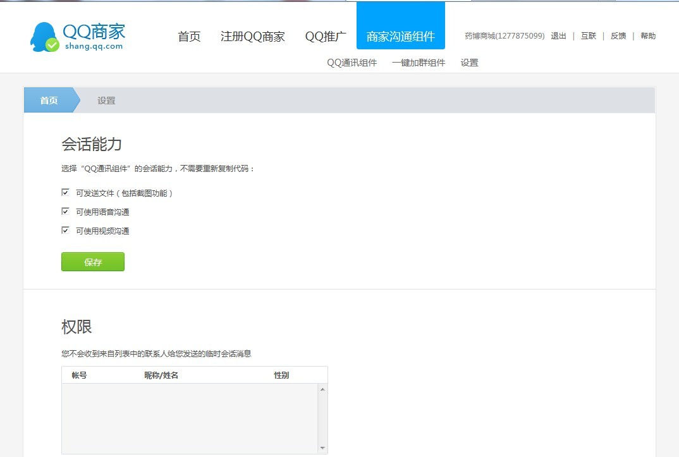The image size is (679, 457).
Task: Toggle 可发送文件 checkbox
Action: (65, 193)
